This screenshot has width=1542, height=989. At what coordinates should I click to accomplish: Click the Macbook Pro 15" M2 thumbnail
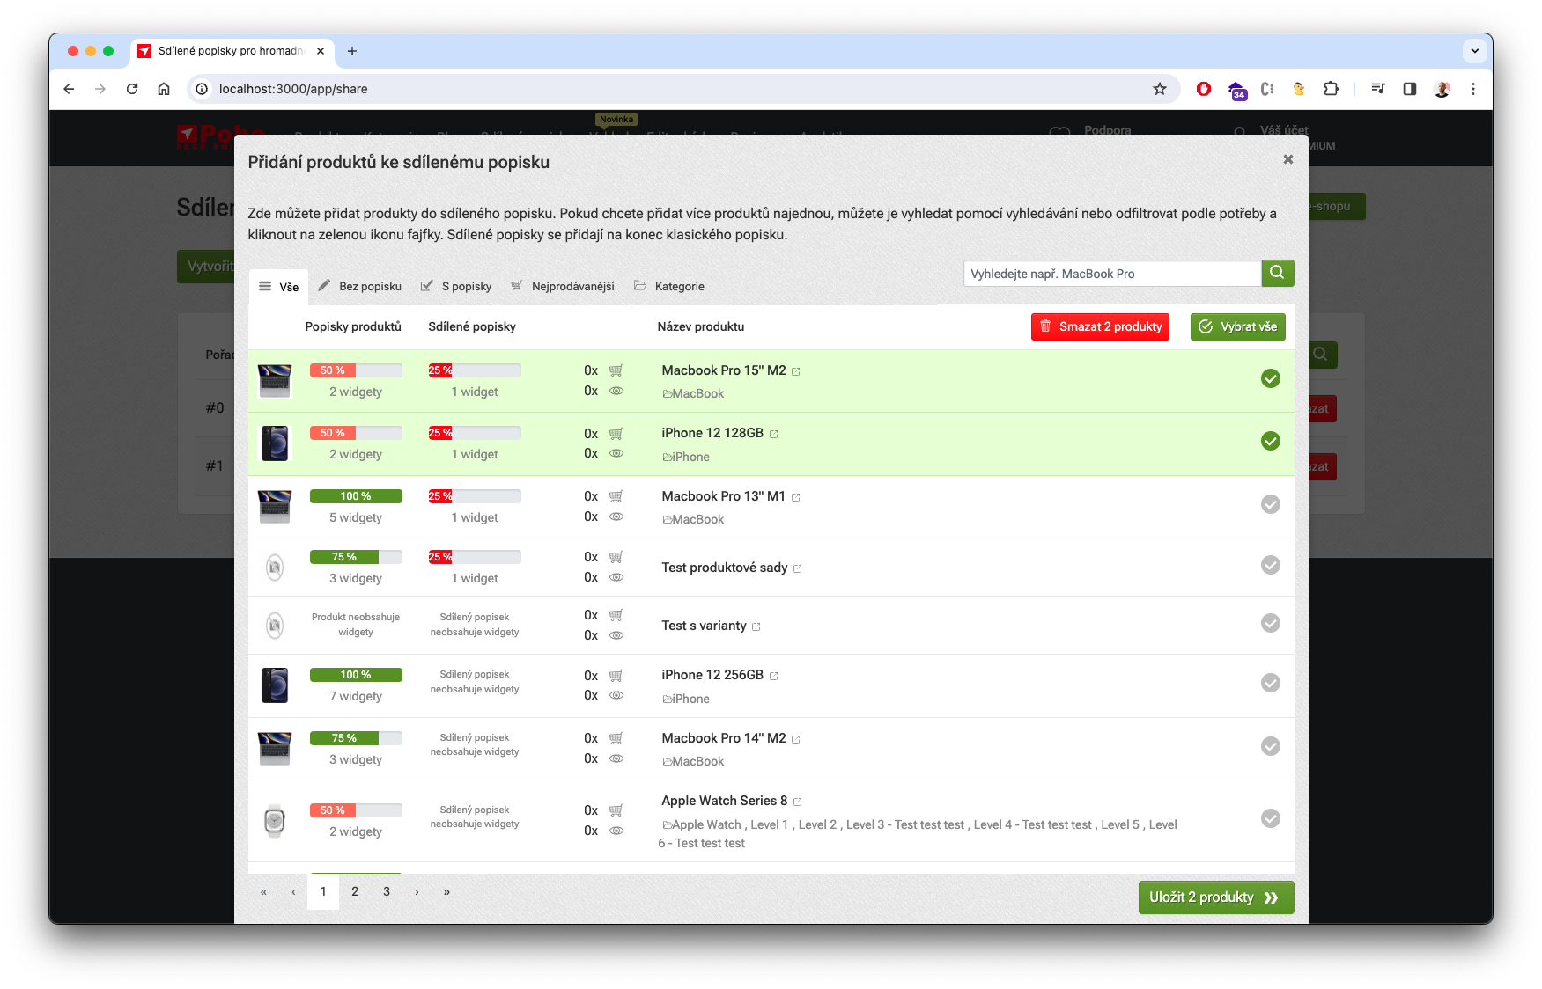pyautogui.click(x=275, y=381)
